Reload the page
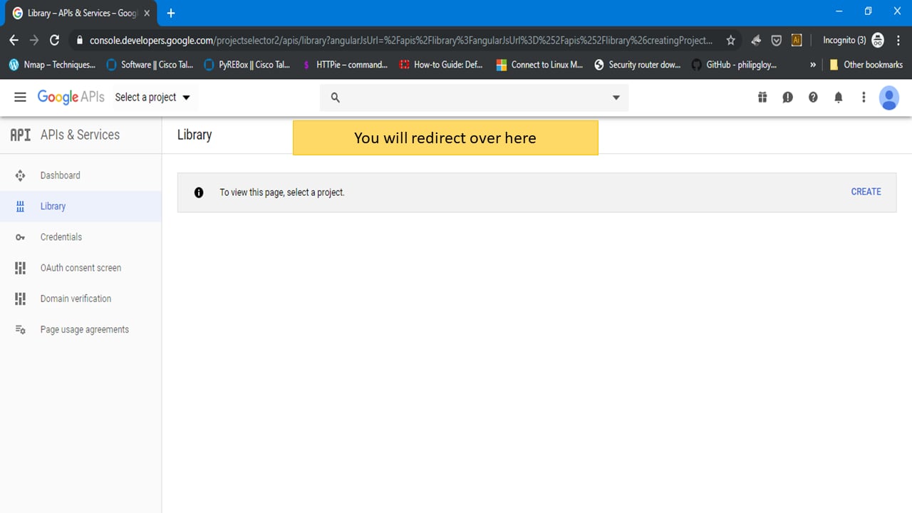This screenshot has width=912, height=513. pos(54,40)
